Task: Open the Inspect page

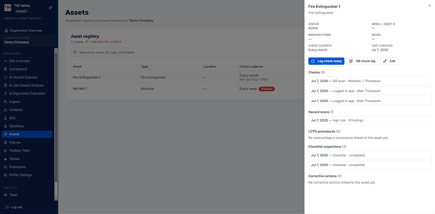Action: point(27,102)
